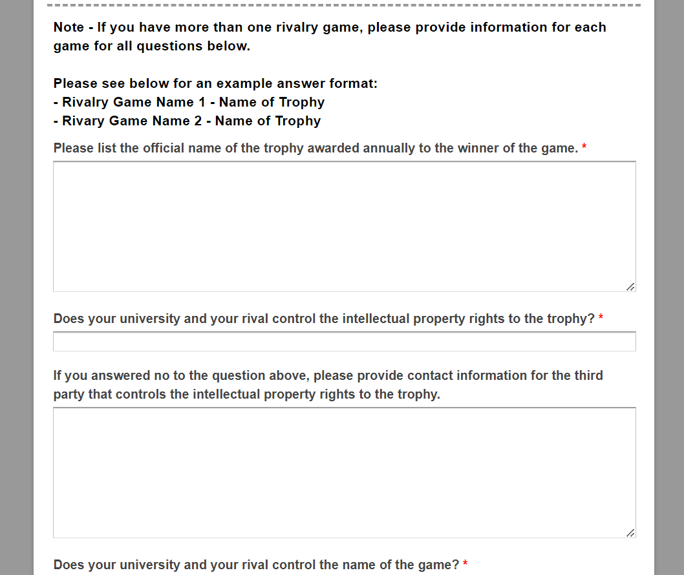Click the red asterisk after the name-of-game question

[465, 563]
